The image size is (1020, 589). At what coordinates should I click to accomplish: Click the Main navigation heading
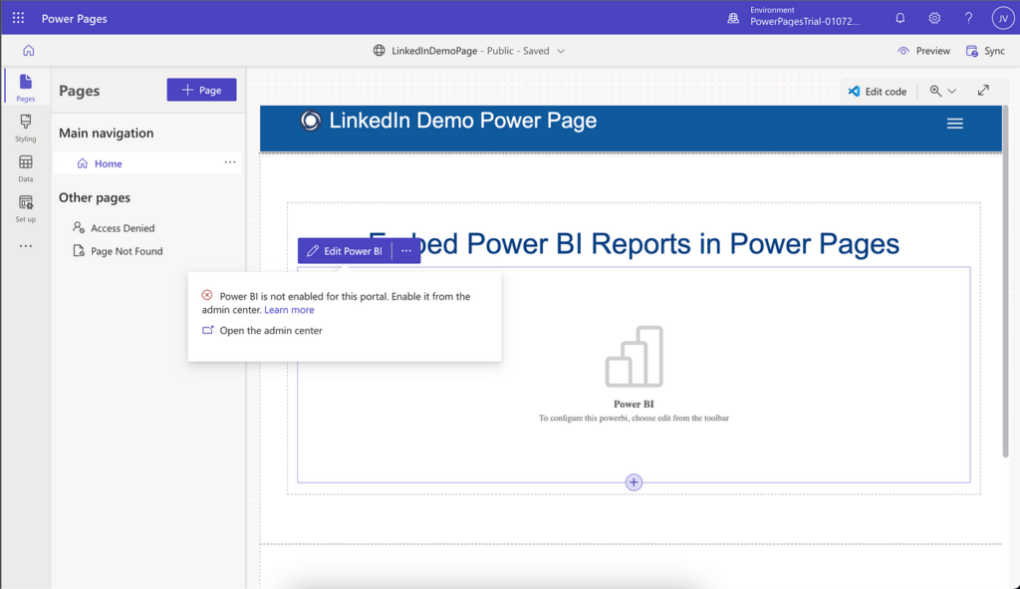pyautogui.click(x=106, y=133)
